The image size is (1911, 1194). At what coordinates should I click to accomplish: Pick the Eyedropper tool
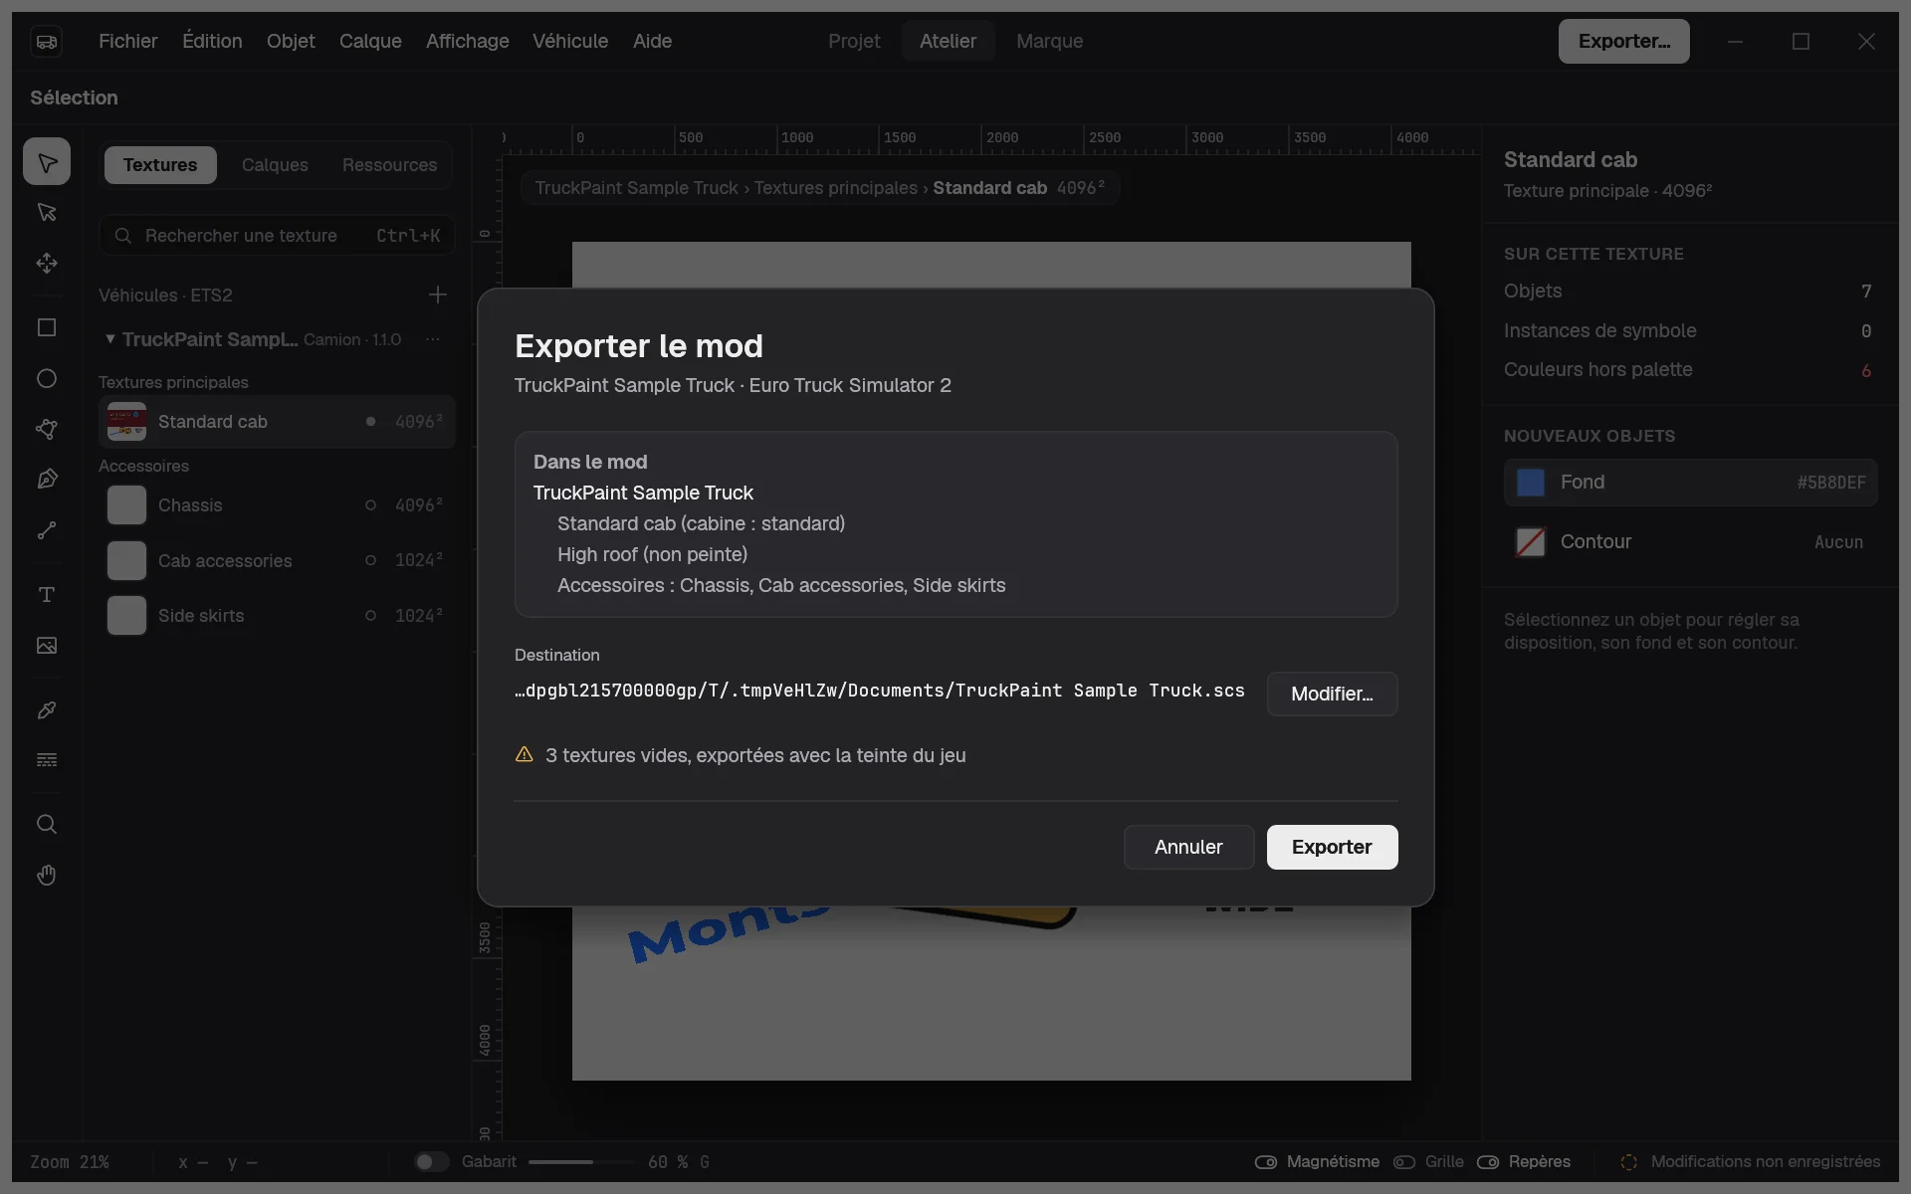coord(47,710)
